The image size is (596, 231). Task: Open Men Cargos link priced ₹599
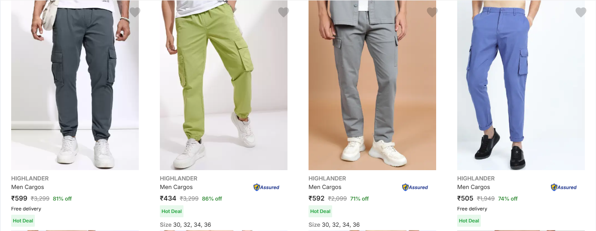click(x=28, y=187)
